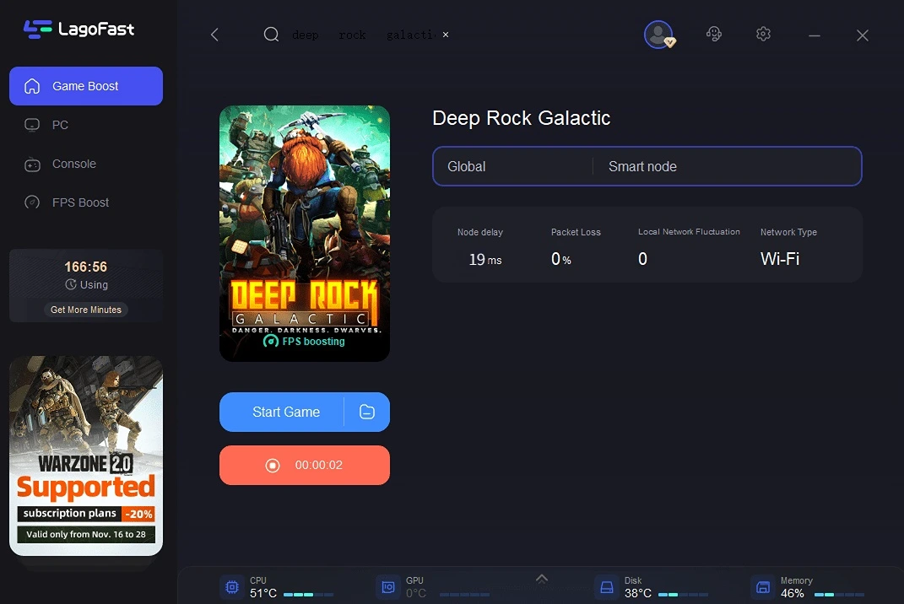Close the LagoFast window
Screen dimensions: 904x604
pos(863,35)
